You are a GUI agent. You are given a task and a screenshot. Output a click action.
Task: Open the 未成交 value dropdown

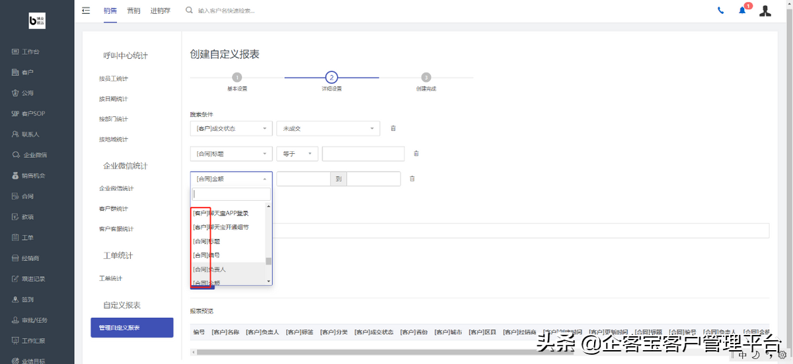coord(328,128)
